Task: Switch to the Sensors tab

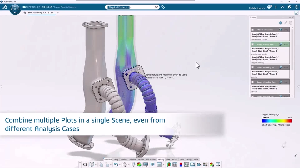Action: pyautogui.click(x=141, y=159)
